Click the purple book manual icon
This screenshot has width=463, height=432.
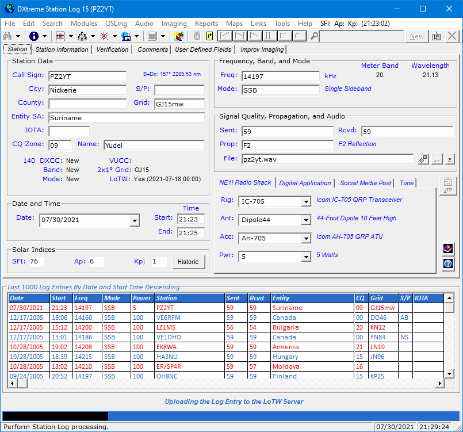(x=448, y=249)
